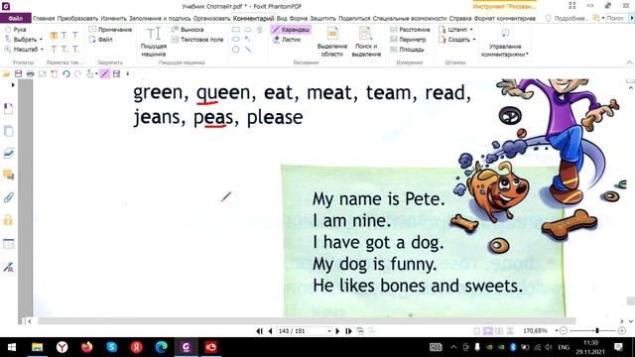Screen dimensions: 635x357
Task: Select the Расстояние measurement tool
Action: [x=410, y=30]
